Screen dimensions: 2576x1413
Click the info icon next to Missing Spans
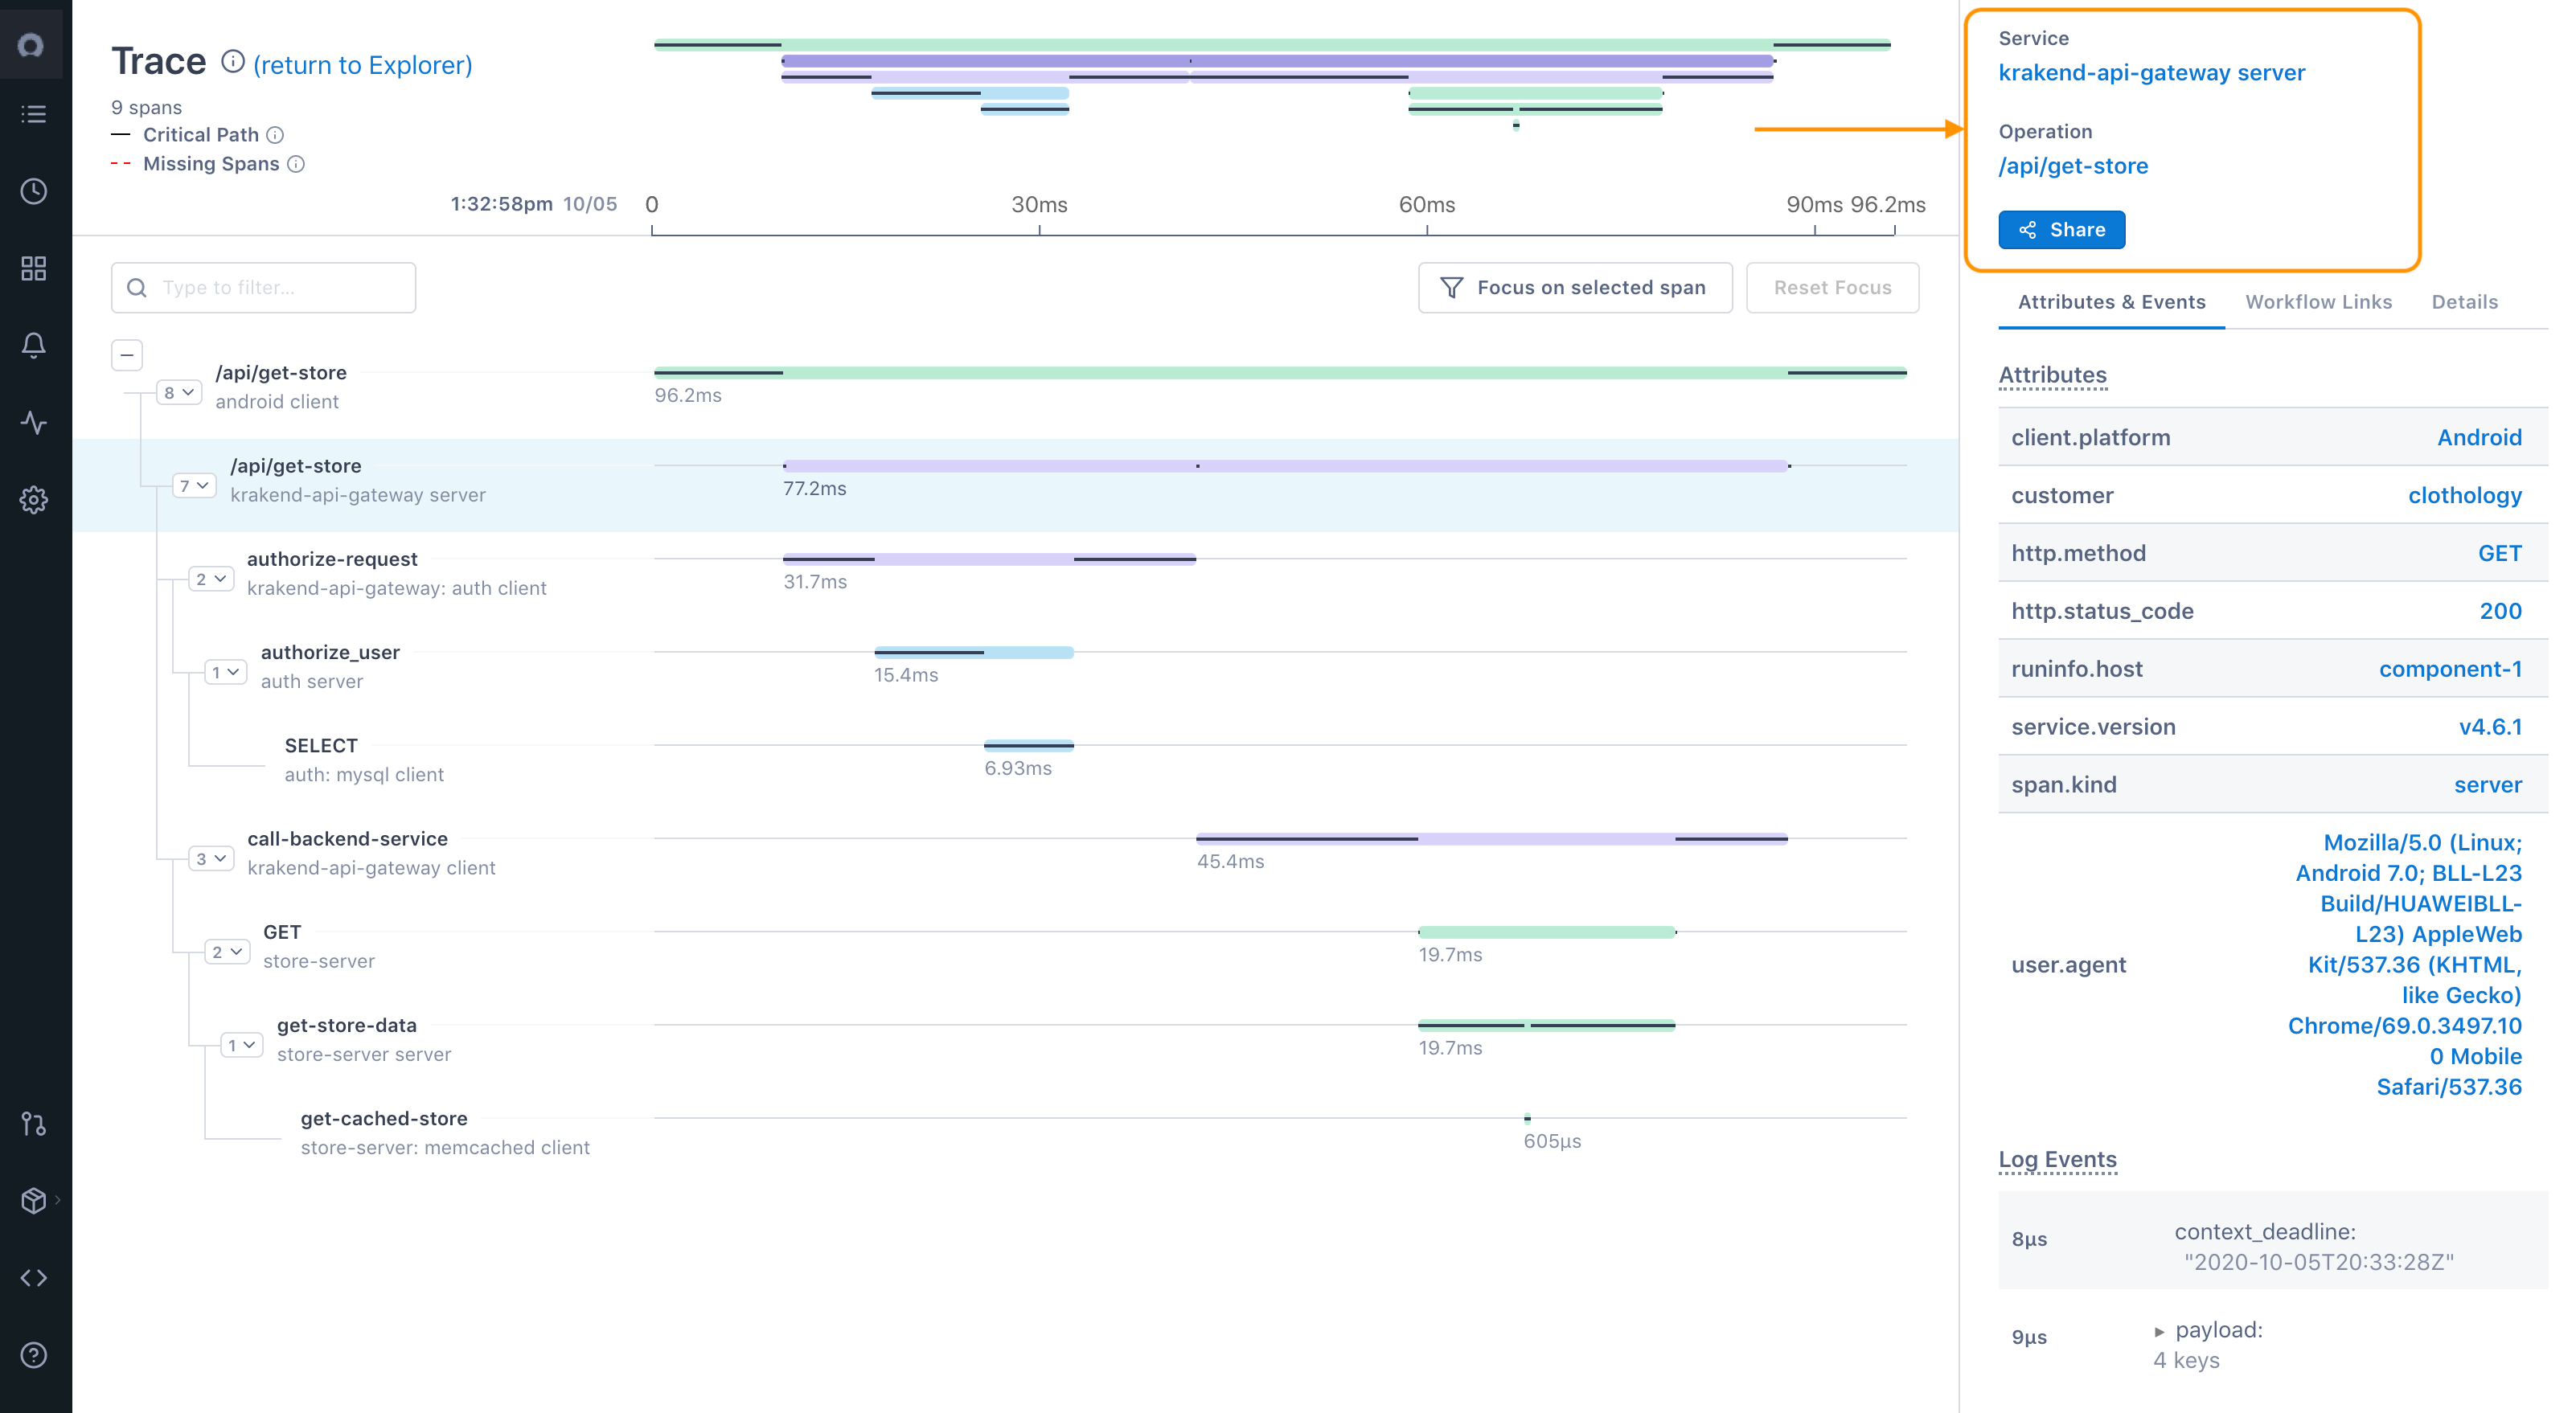[296, 164]
